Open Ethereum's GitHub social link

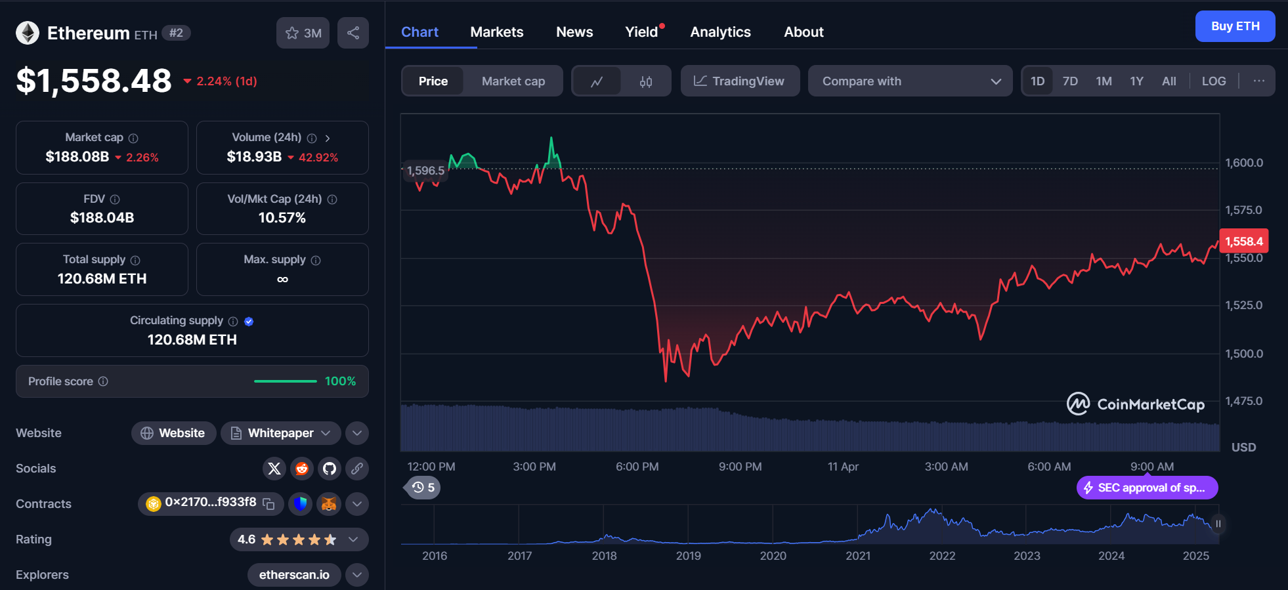pyautogui.click(x=330, y=469)
